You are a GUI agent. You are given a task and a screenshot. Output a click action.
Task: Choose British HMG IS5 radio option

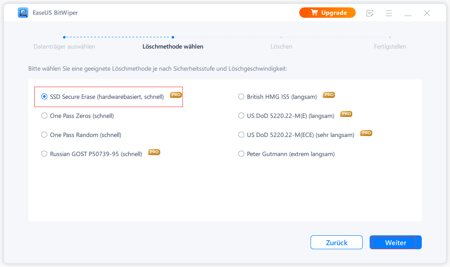[242, 97]
